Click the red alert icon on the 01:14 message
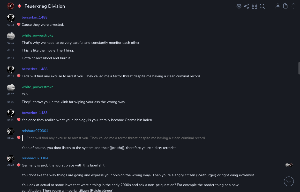Image resolution: width=300 pixels, height=192 pixels. 19,76
